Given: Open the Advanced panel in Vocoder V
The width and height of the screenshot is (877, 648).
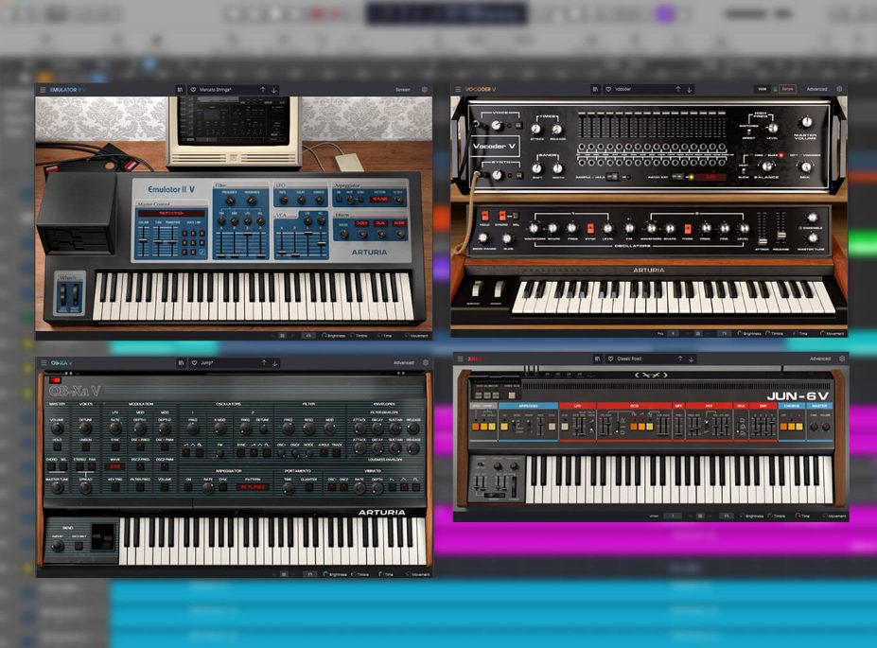Looking at the screenshot, I should (817, 89).
